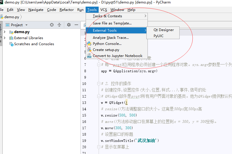Screen dimensions: 232x154
Task: Click the Jupyter notebook convert icon
Action: coord(89,56)
